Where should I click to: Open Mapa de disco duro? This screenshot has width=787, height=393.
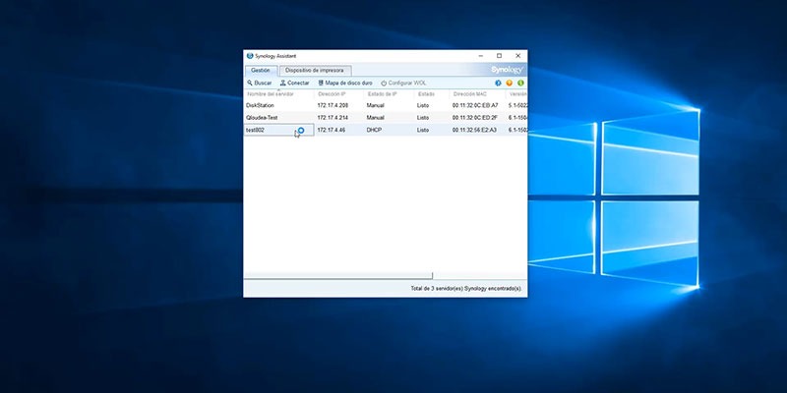[x=345, y=83]
